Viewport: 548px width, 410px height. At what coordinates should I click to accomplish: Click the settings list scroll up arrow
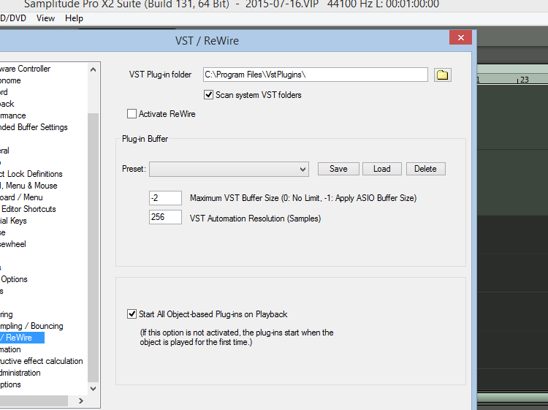click(x=93, y=69)
